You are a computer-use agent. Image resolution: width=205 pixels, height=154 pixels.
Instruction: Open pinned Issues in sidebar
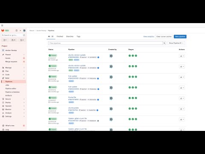[x=13, y=58]
